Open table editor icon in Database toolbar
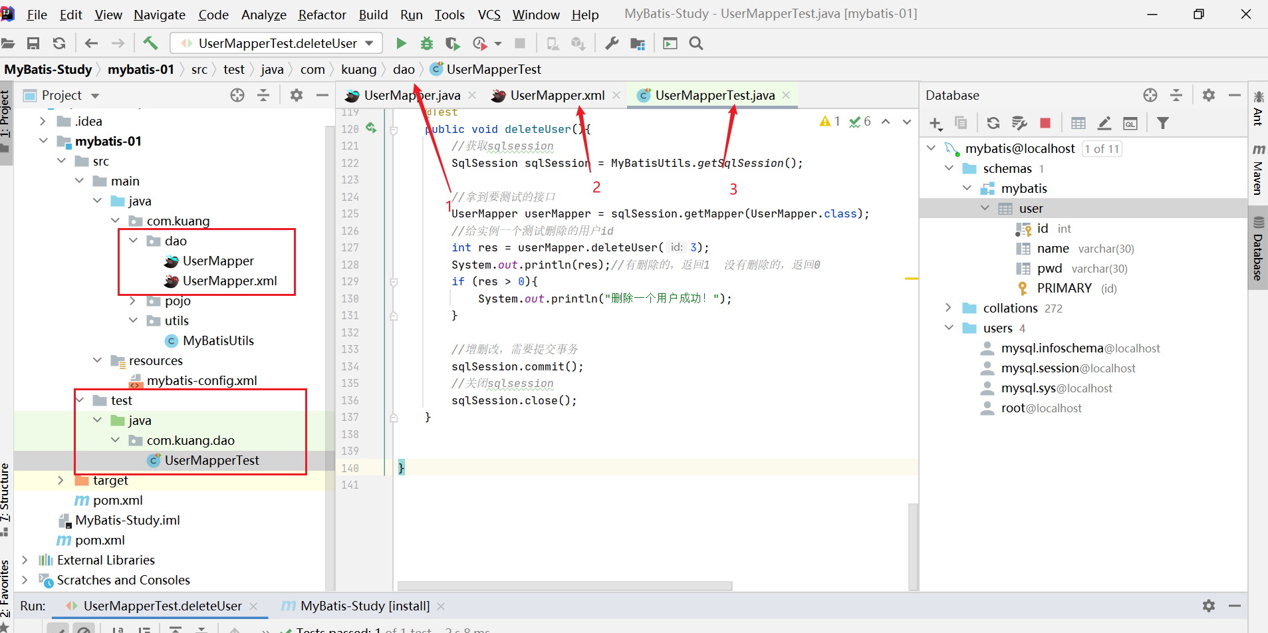1268x633 pixels. click(x=1078, y=123)
